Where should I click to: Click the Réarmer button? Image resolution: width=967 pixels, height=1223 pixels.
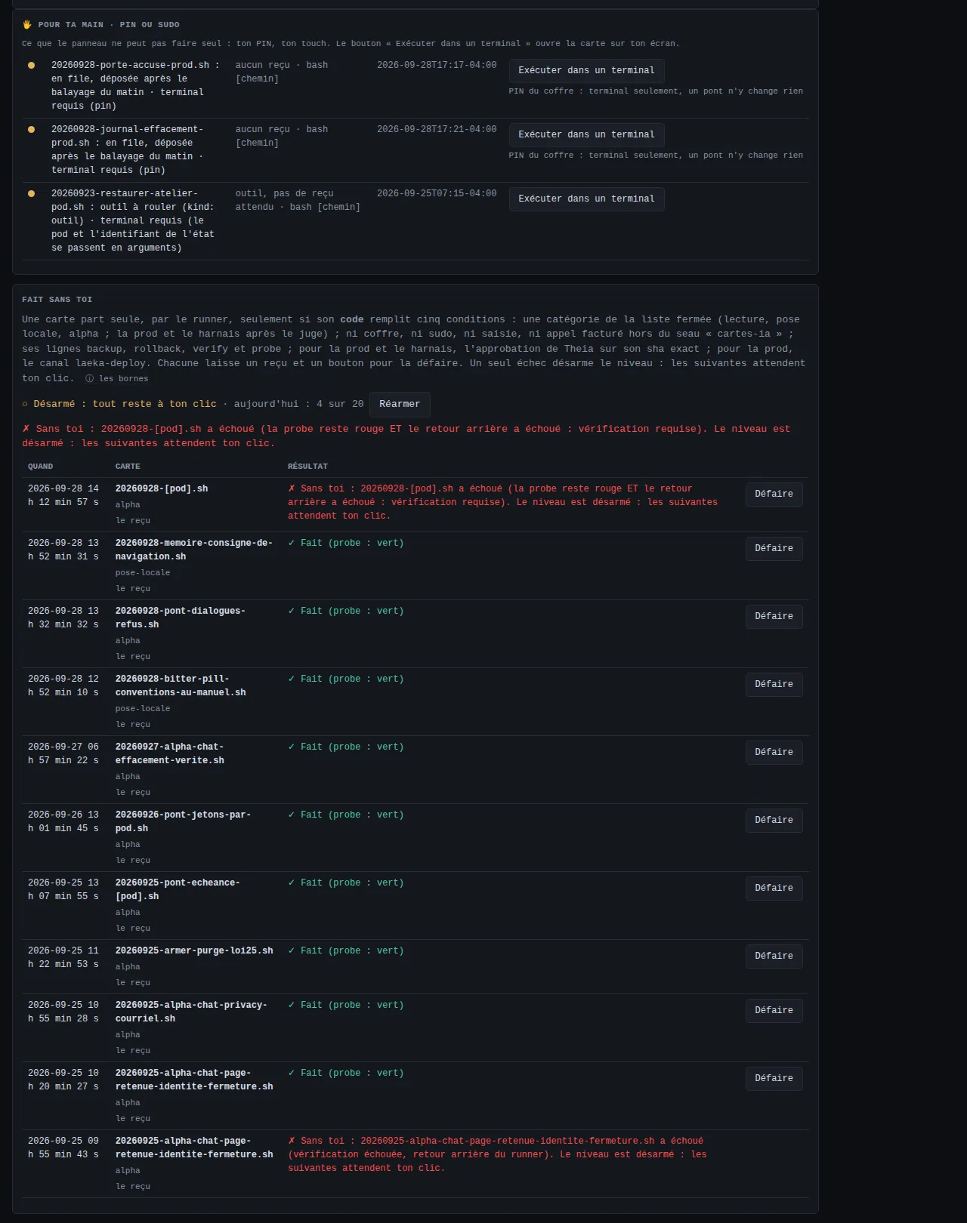coord(400,405)
